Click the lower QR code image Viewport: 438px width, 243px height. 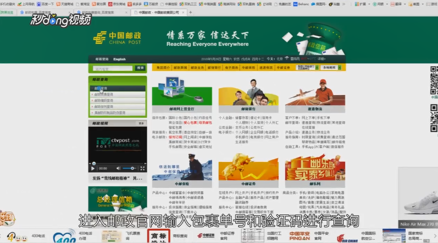pyautogui.click(x=434, y=118)
